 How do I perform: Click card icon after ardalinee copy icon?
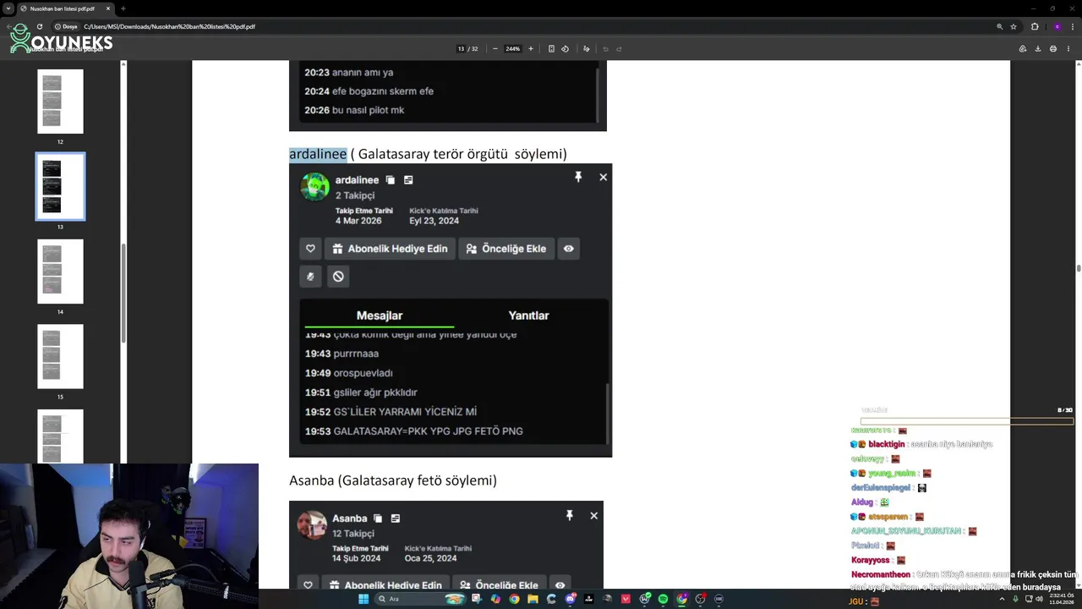[x=408, y=180]
